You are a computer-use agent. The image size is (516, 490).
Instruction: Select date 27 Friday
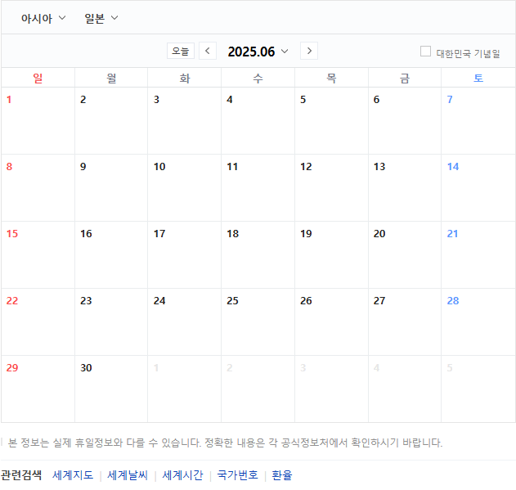coord(379,301)
